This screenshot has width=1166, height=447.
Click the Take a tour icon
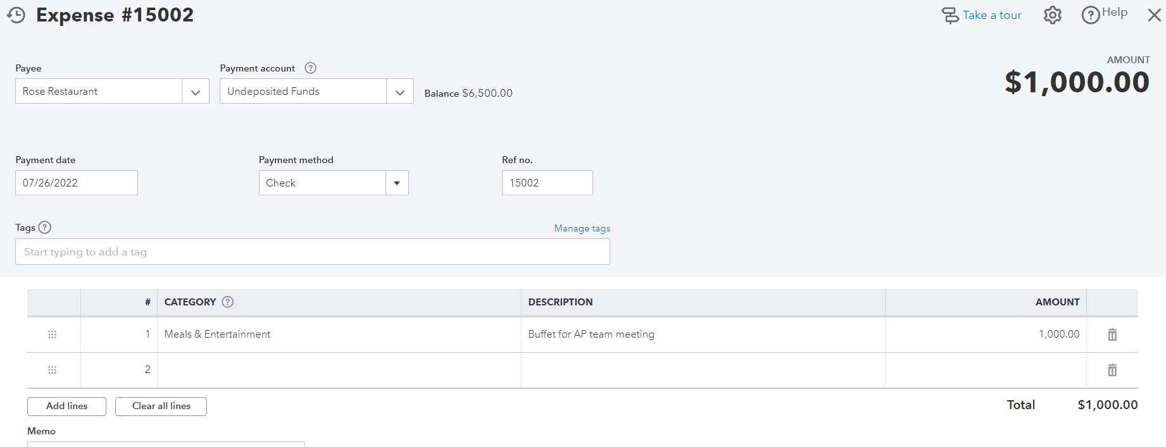(950, 15)
